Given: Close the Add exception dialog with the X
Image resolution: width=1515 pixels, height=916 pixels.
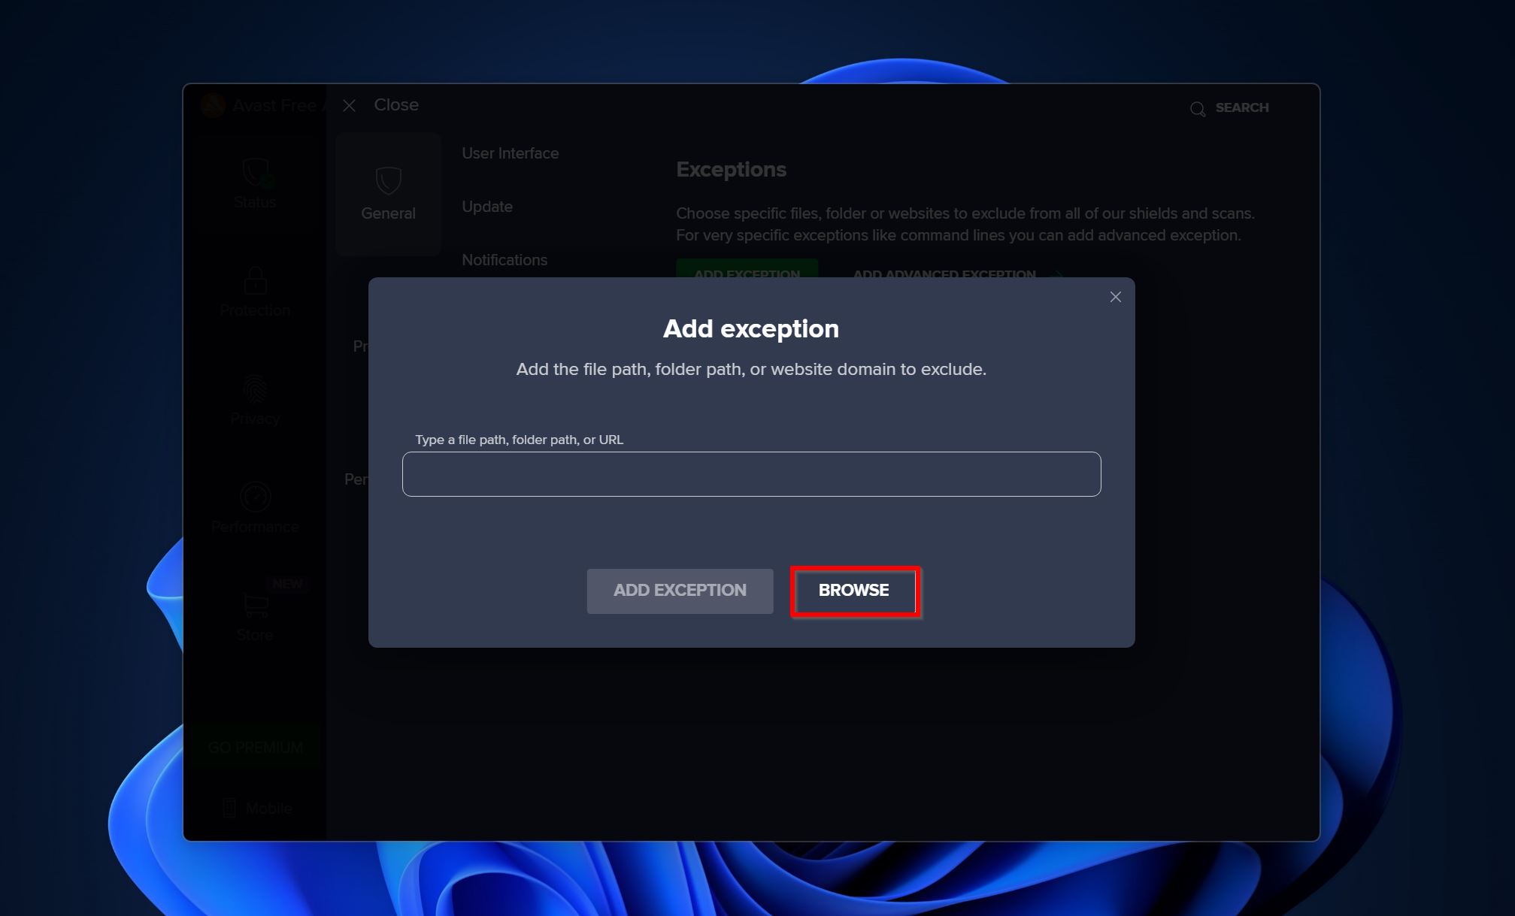Looking at the screenshot, I should tap(1116, 297).
